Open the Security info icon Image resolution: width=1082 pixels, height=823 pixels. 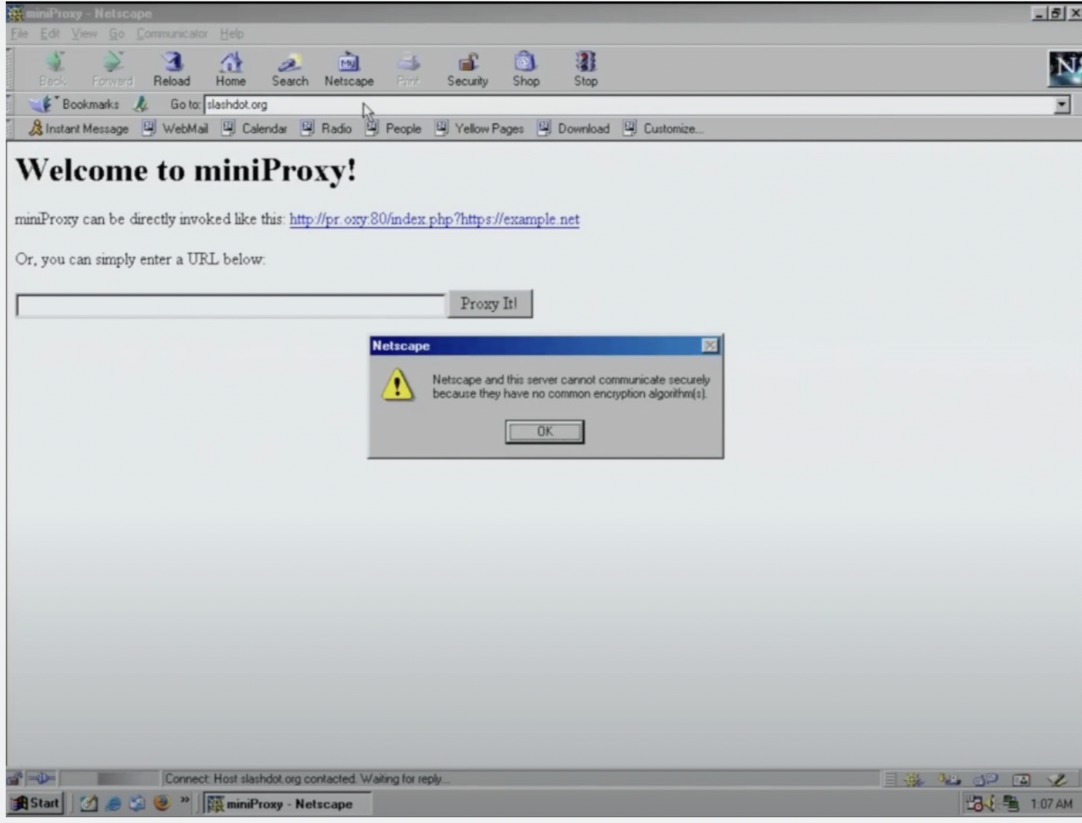(468, 69)
